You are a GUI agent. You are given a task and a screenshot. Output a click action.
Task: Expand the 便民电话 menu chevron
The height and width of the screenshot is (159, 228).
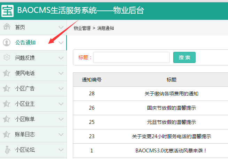(x=61, y=73)
